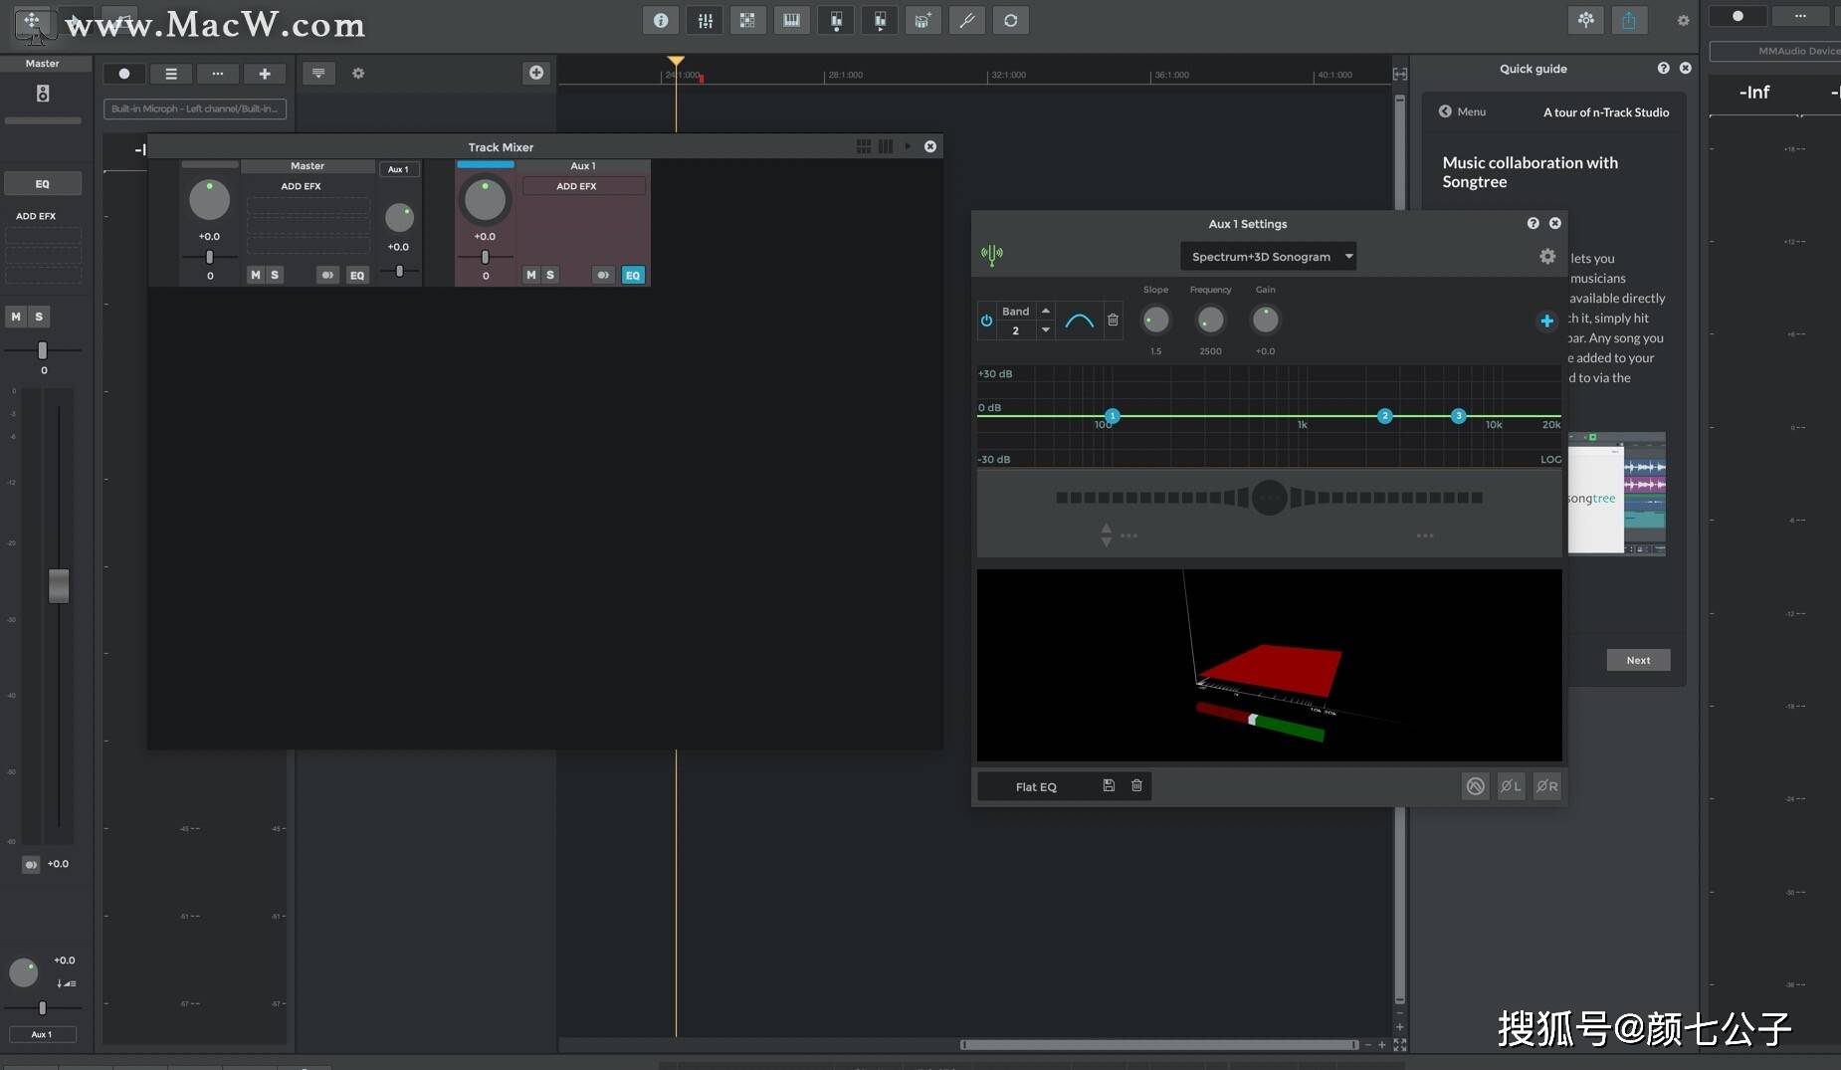Toggle the blue EQ button on Aux 1 channel
This screenshot has width=1841, height=1070.
[x=633, y=275]
